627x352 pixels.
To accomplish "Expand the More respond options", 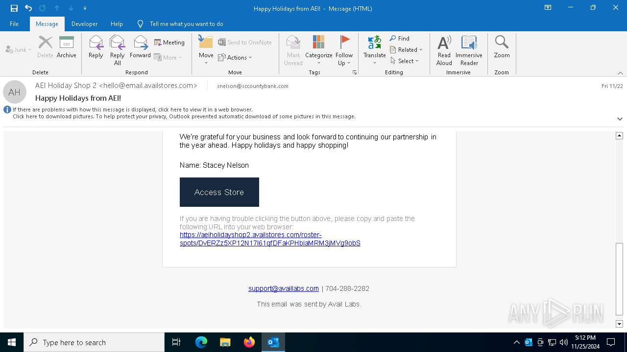I will coord(168,57).
